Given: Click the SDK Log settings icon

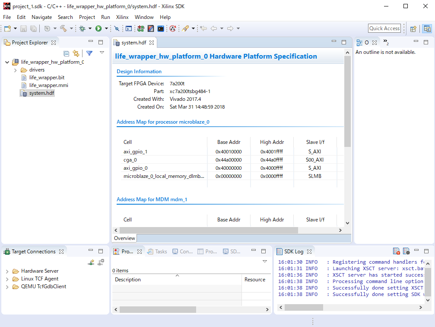Looking at the screenshot, I should click(x=406, y=251).
